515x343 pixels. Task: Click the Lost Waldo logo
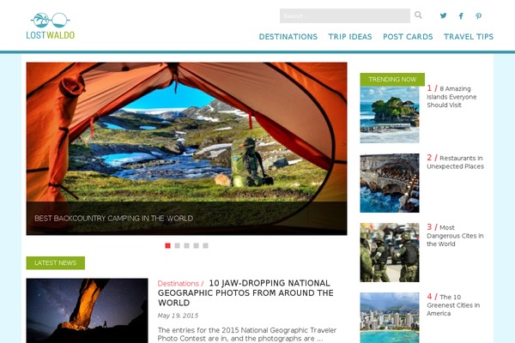point(51,26)
